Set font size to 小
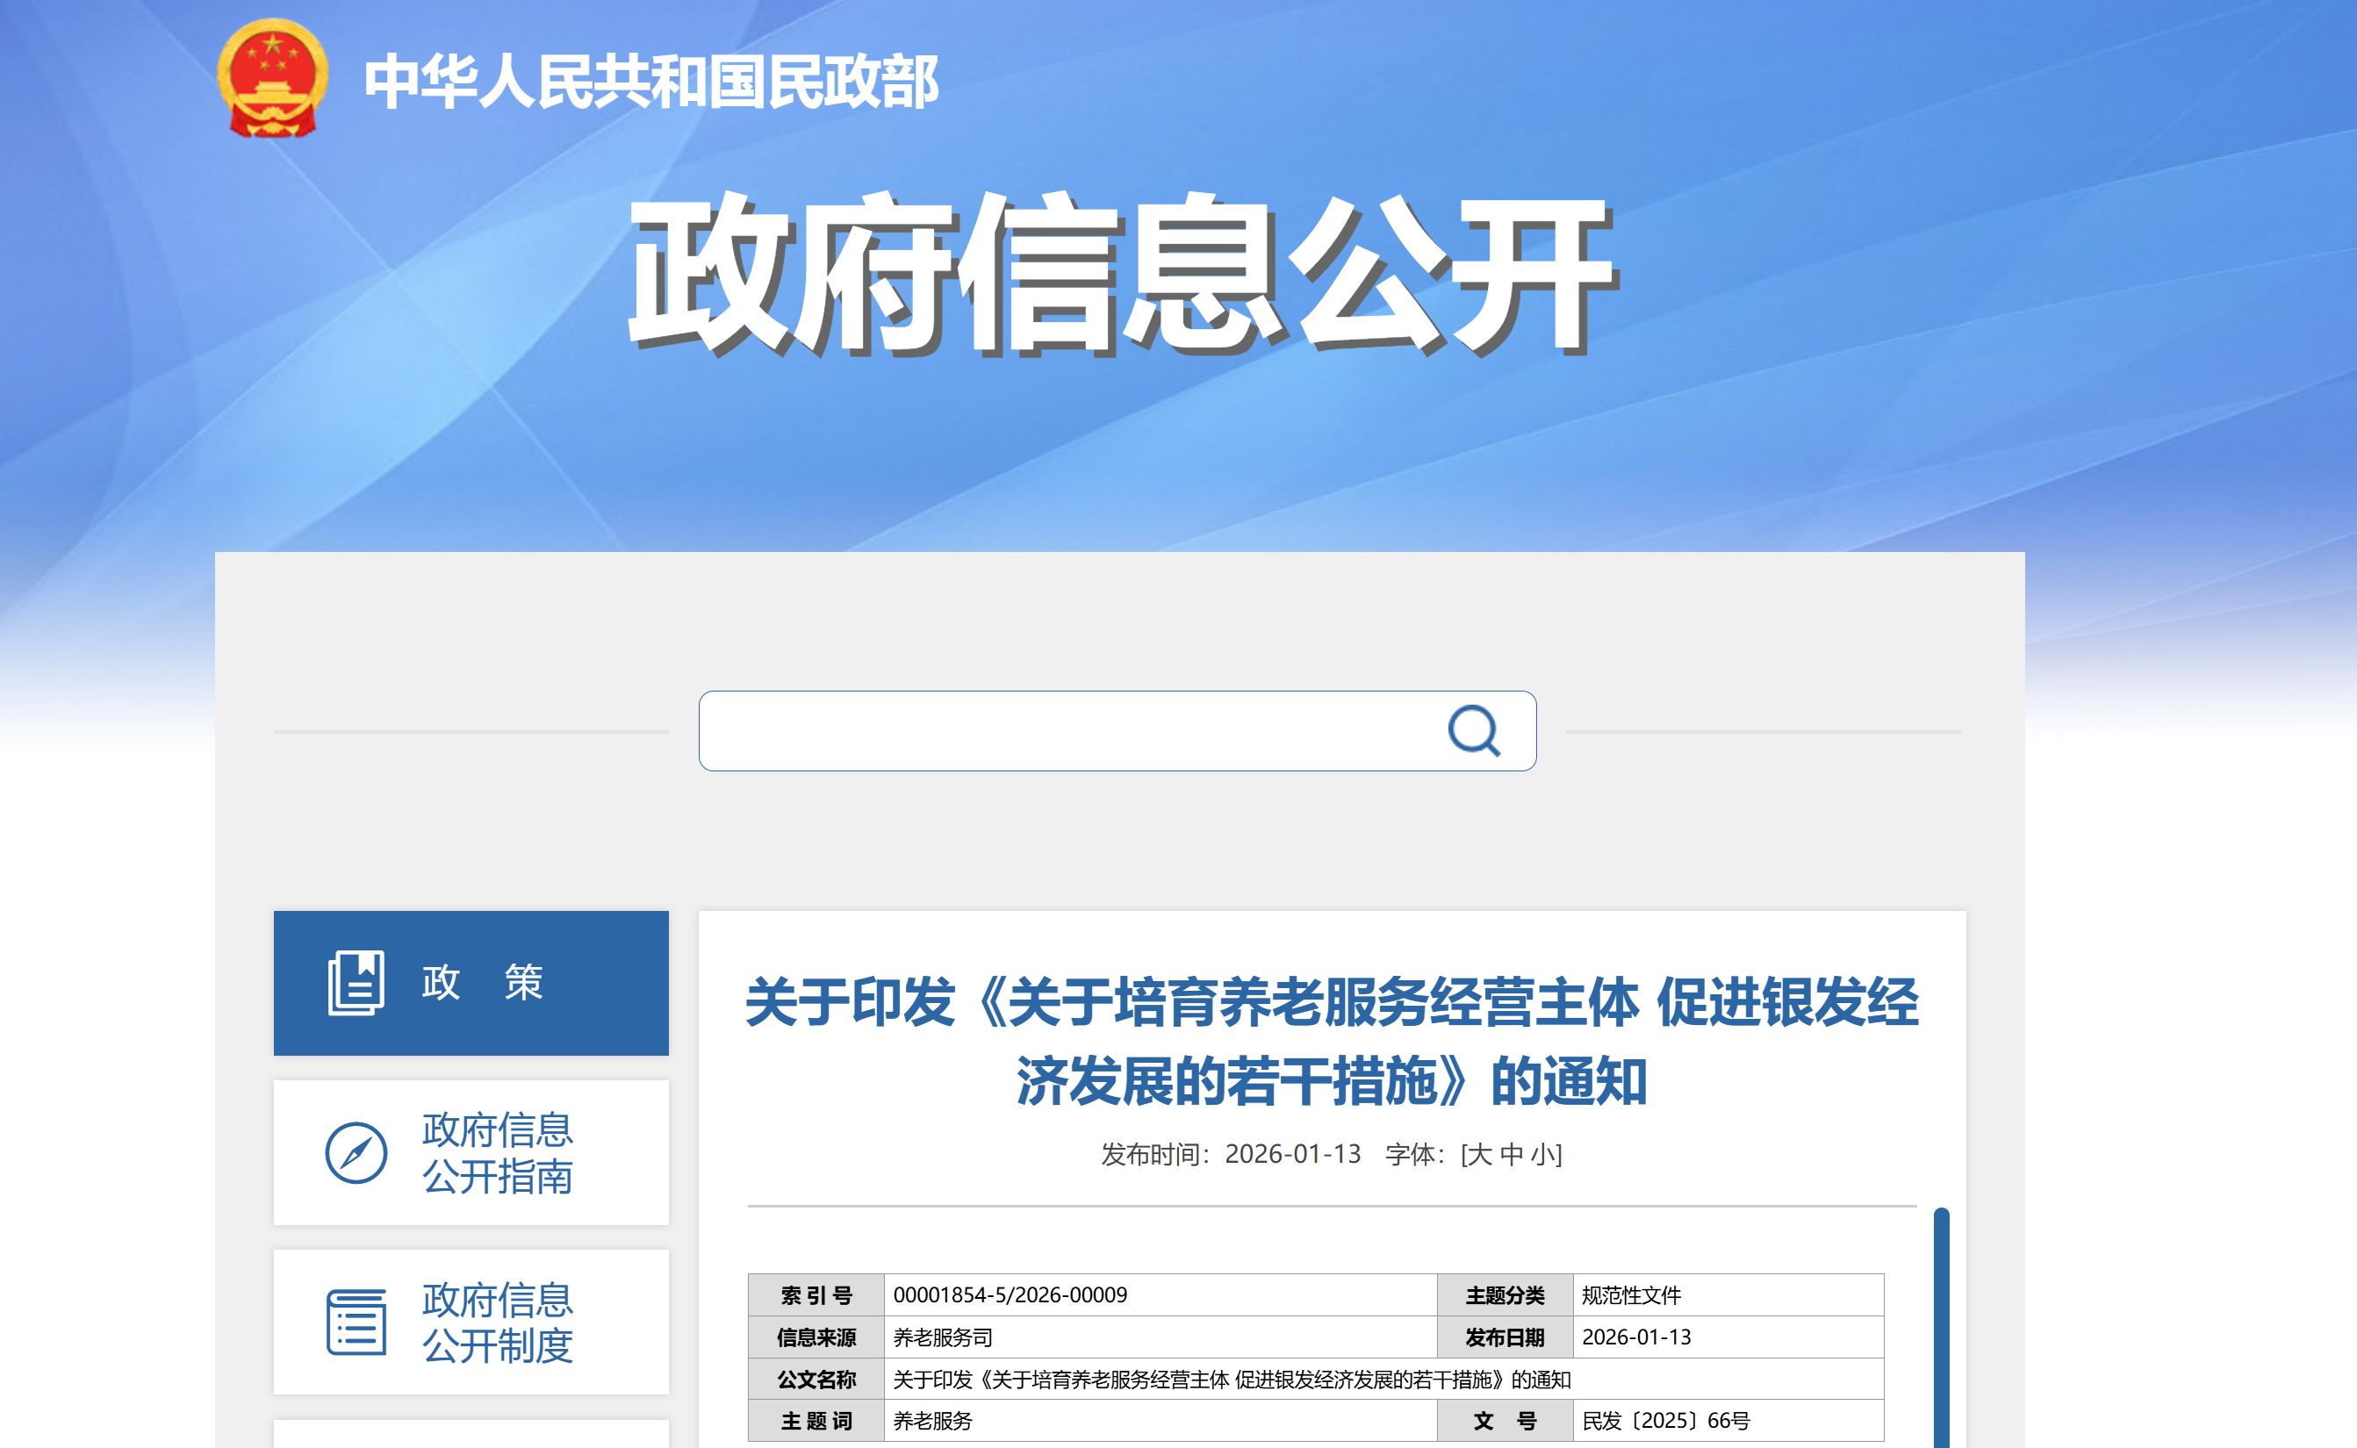 (x=1542, y=1155)
